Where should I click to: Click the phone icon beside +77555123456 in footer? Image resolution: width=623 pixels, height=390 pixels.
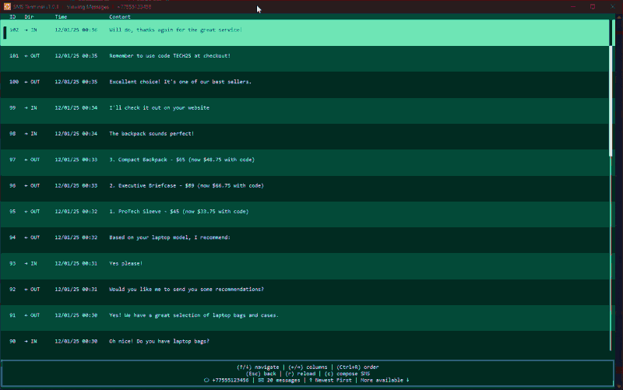click(206, 380)
